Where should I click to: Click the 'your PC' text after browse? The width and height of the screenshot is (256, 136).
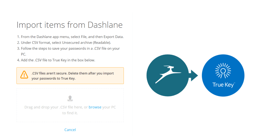(x=109, y=107)
